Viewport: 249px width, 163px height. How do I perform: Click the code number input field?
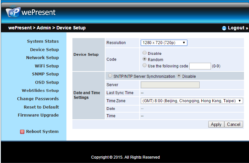click(x=200, y=66)
